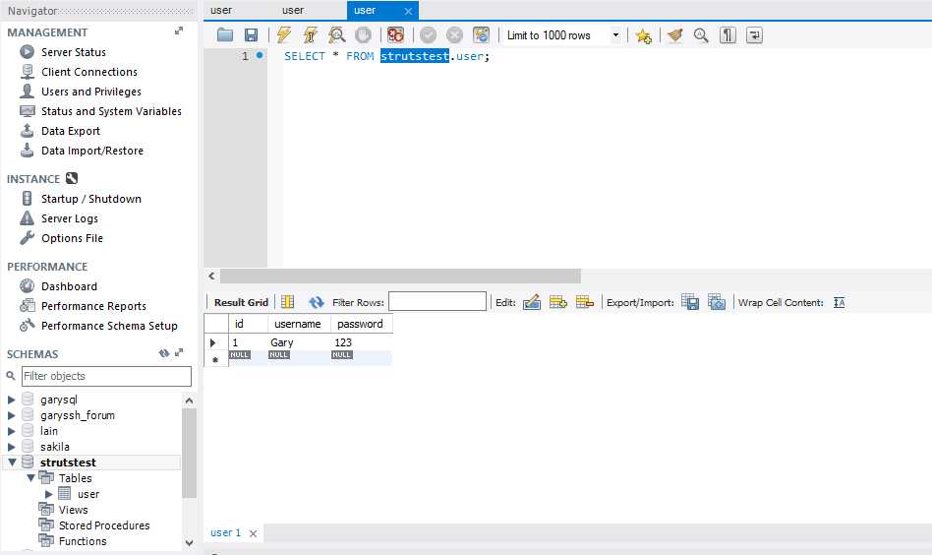Focus the Filter objects search field
This screenshot has height=555, width=932.
[x=106, y=376]
